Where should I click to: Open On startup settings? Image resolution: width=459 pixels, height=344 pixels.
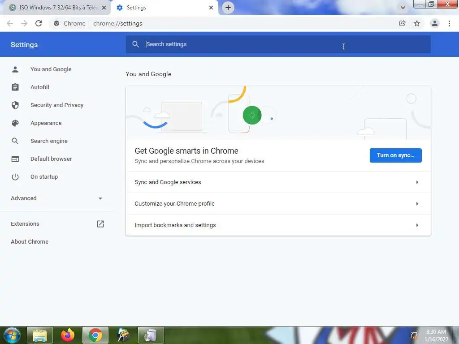(x=44, y=176)
